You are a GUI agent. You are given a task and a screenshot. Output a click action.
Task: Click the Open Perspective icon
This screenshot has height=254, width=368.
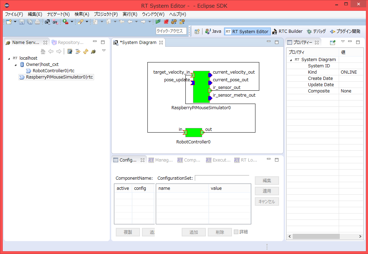point(197,31)
